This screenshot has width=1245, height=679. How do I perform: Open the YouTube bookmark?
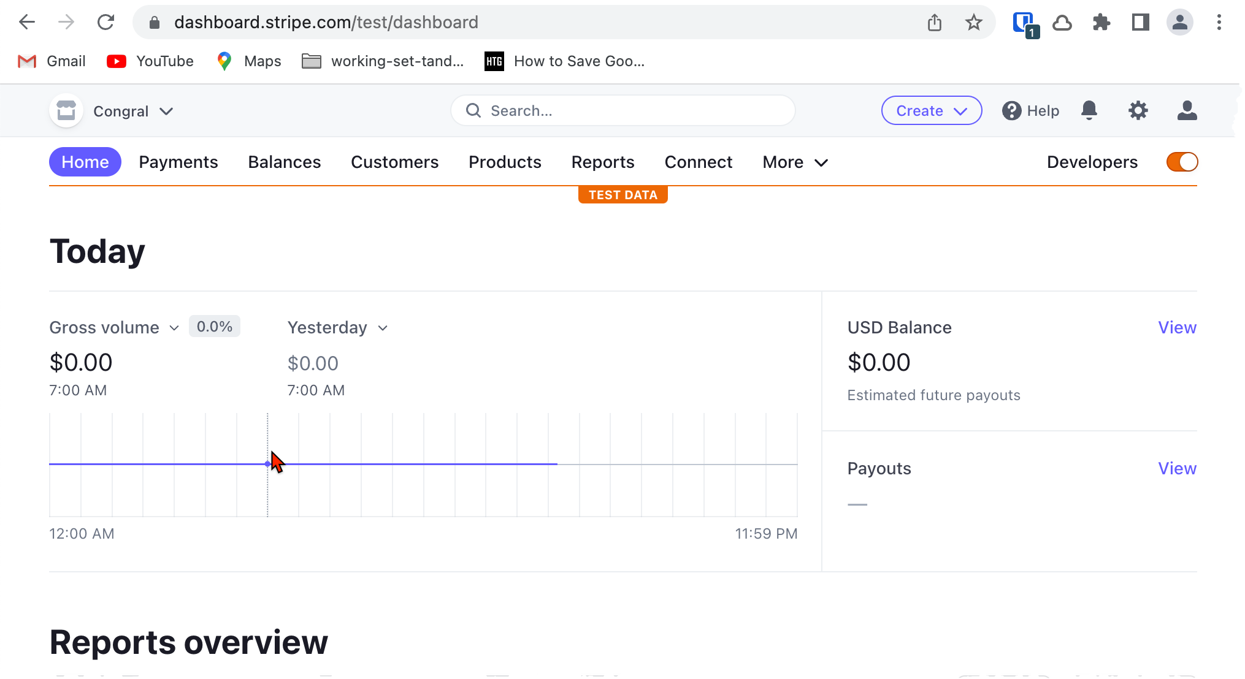150,61
